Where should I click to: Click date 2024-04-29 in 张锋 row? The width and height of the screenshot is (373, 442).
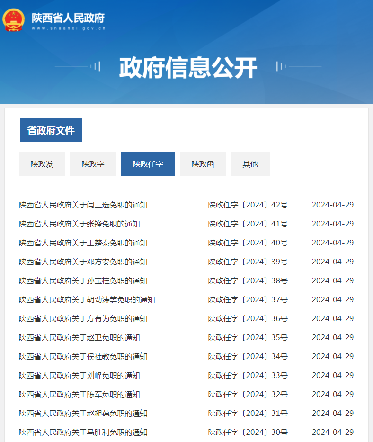tap(333, 224)
